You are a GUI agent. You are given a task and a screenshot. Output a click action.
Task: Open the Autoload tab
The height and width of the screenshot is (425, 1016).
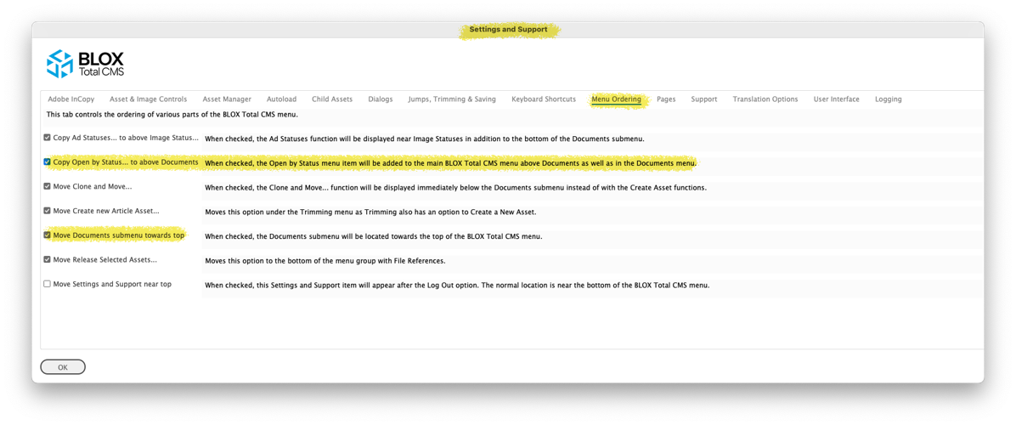[x=281, y=99]
